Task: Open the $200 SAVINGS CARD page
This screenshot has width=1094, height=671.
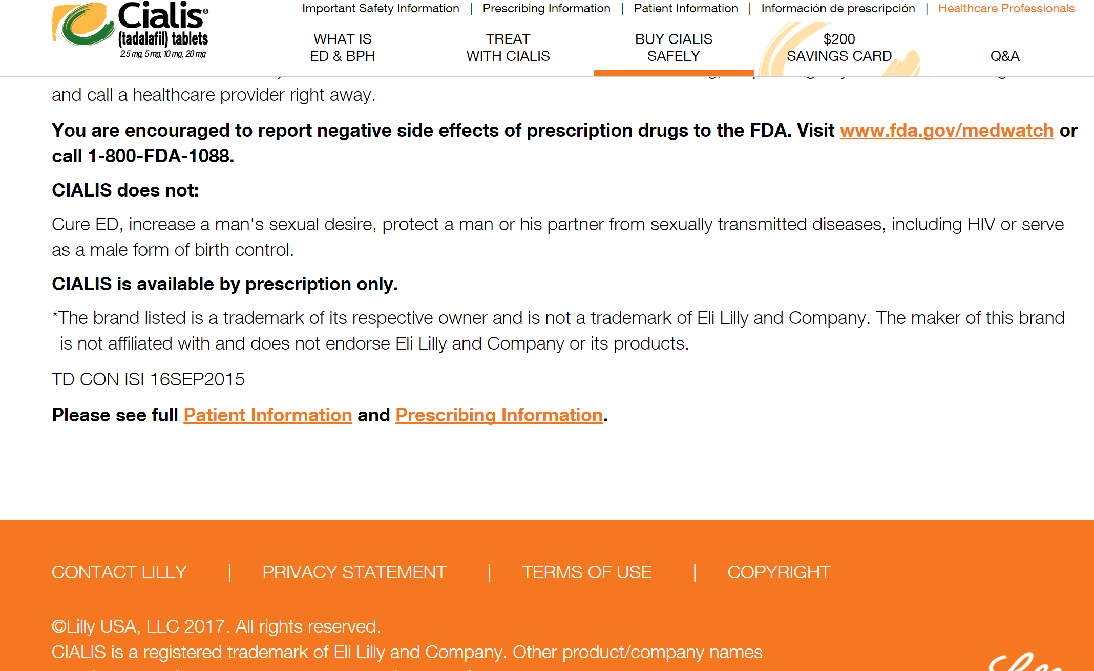Action: pyautogui.click(x=839, y=48)
